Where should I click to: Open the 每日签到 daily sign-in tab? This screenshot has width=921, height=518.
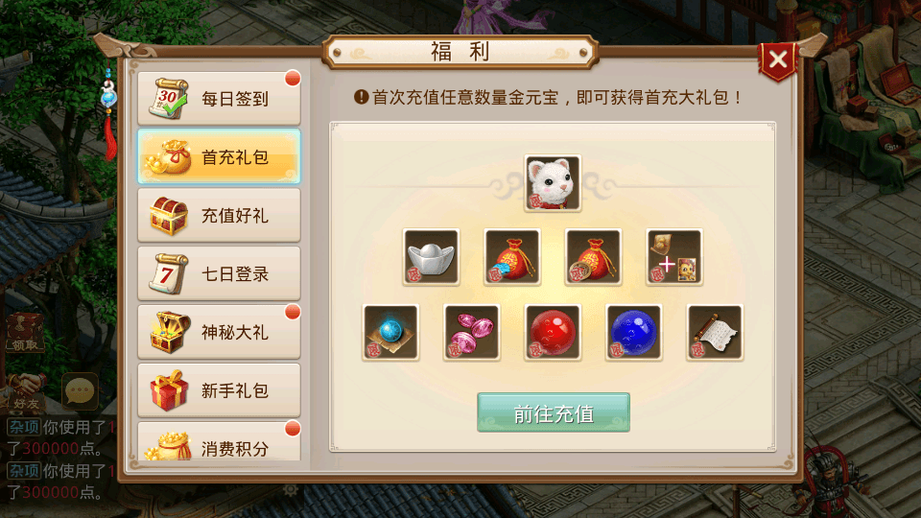coord(219,99)
